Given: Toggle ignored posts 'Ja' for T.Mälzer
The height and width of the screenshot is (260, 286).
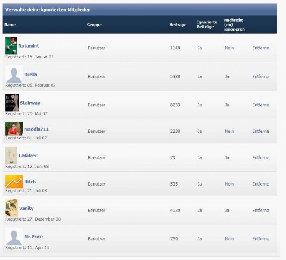Looking at the screenshot, I should (x=200, y=157).
